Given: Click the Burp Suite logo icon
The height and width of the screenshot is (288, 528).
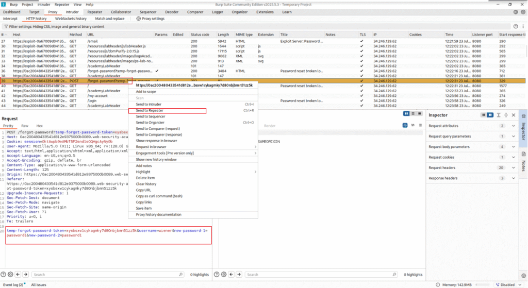Looking at the screenshot, I should pyautogui.click(x=4, y=4).
